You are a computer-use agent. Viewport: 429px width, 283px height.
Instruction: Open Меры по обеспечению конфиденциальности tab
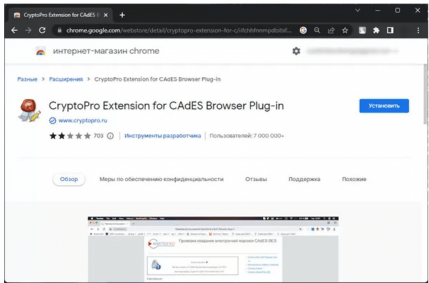[x=161, y=179]
